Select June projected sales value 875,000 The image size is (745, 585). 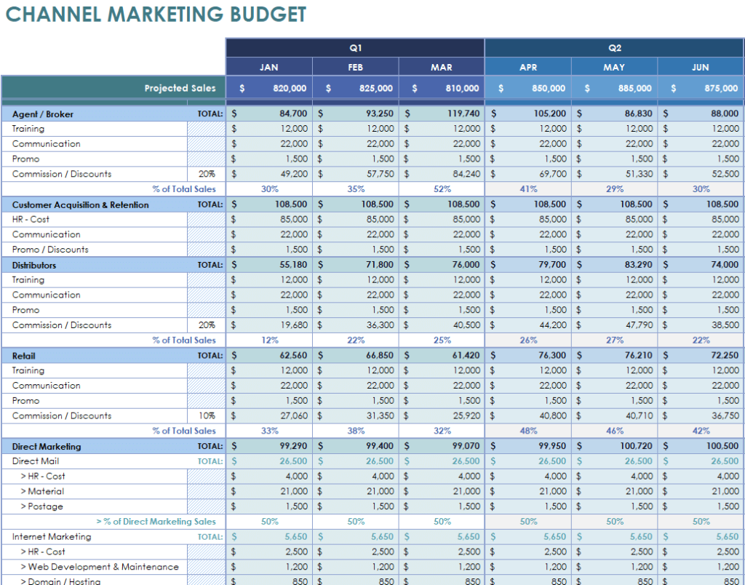click(x=701, y=88)
